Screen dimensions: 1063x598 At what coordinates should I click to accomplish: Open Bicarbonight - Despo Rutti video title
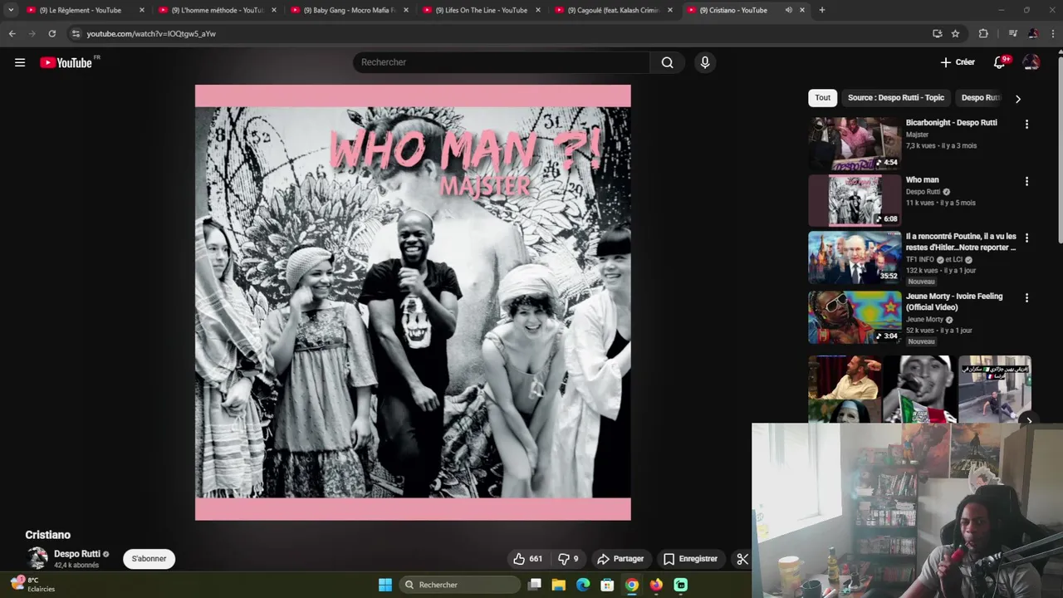[x=951, y=123]
